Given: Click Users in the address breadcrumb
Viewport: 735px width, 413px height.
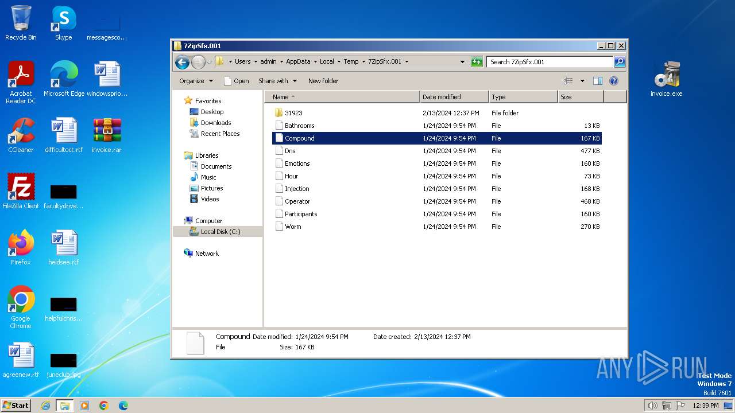Looking at the screenshot, I should (242, 62).
